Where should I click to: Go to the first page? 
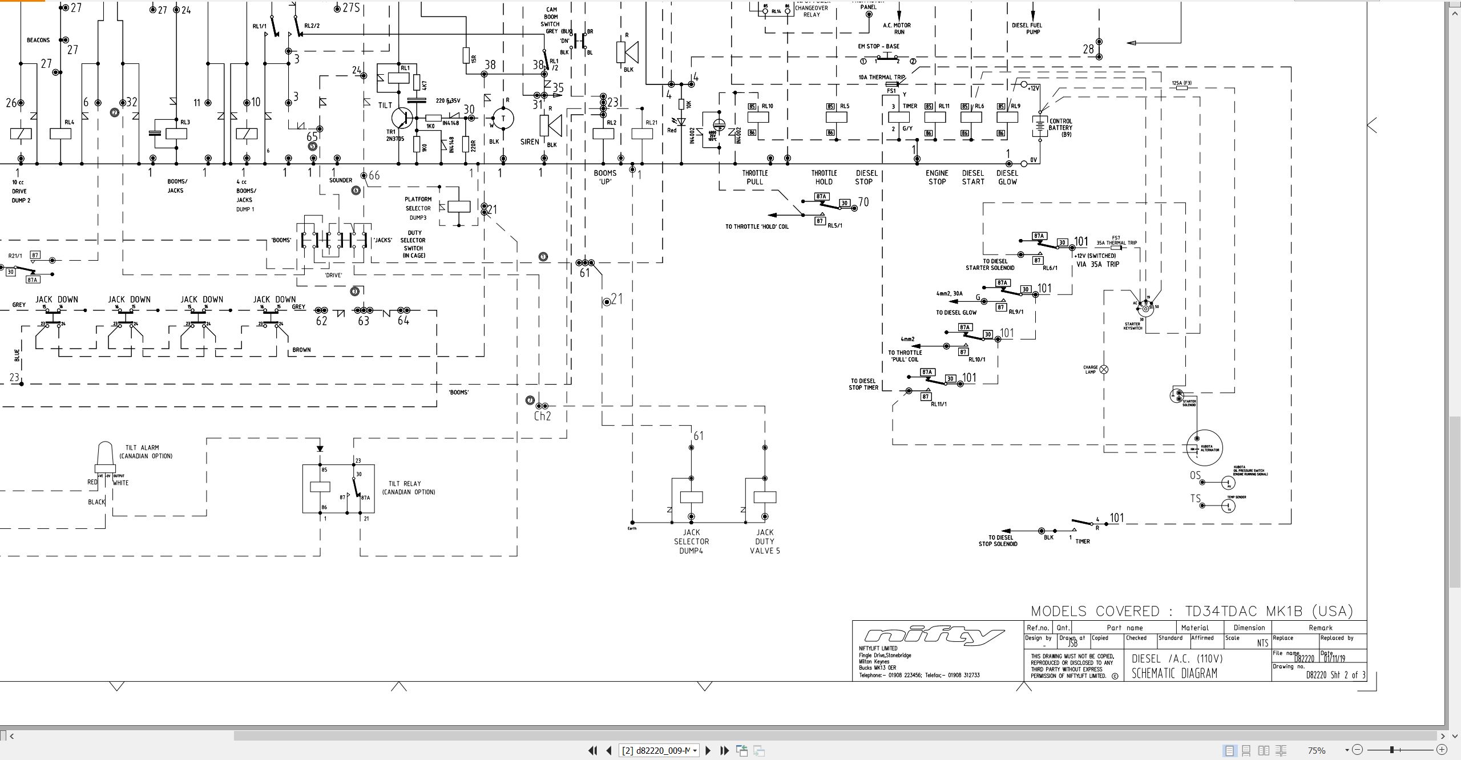point(593,751)
